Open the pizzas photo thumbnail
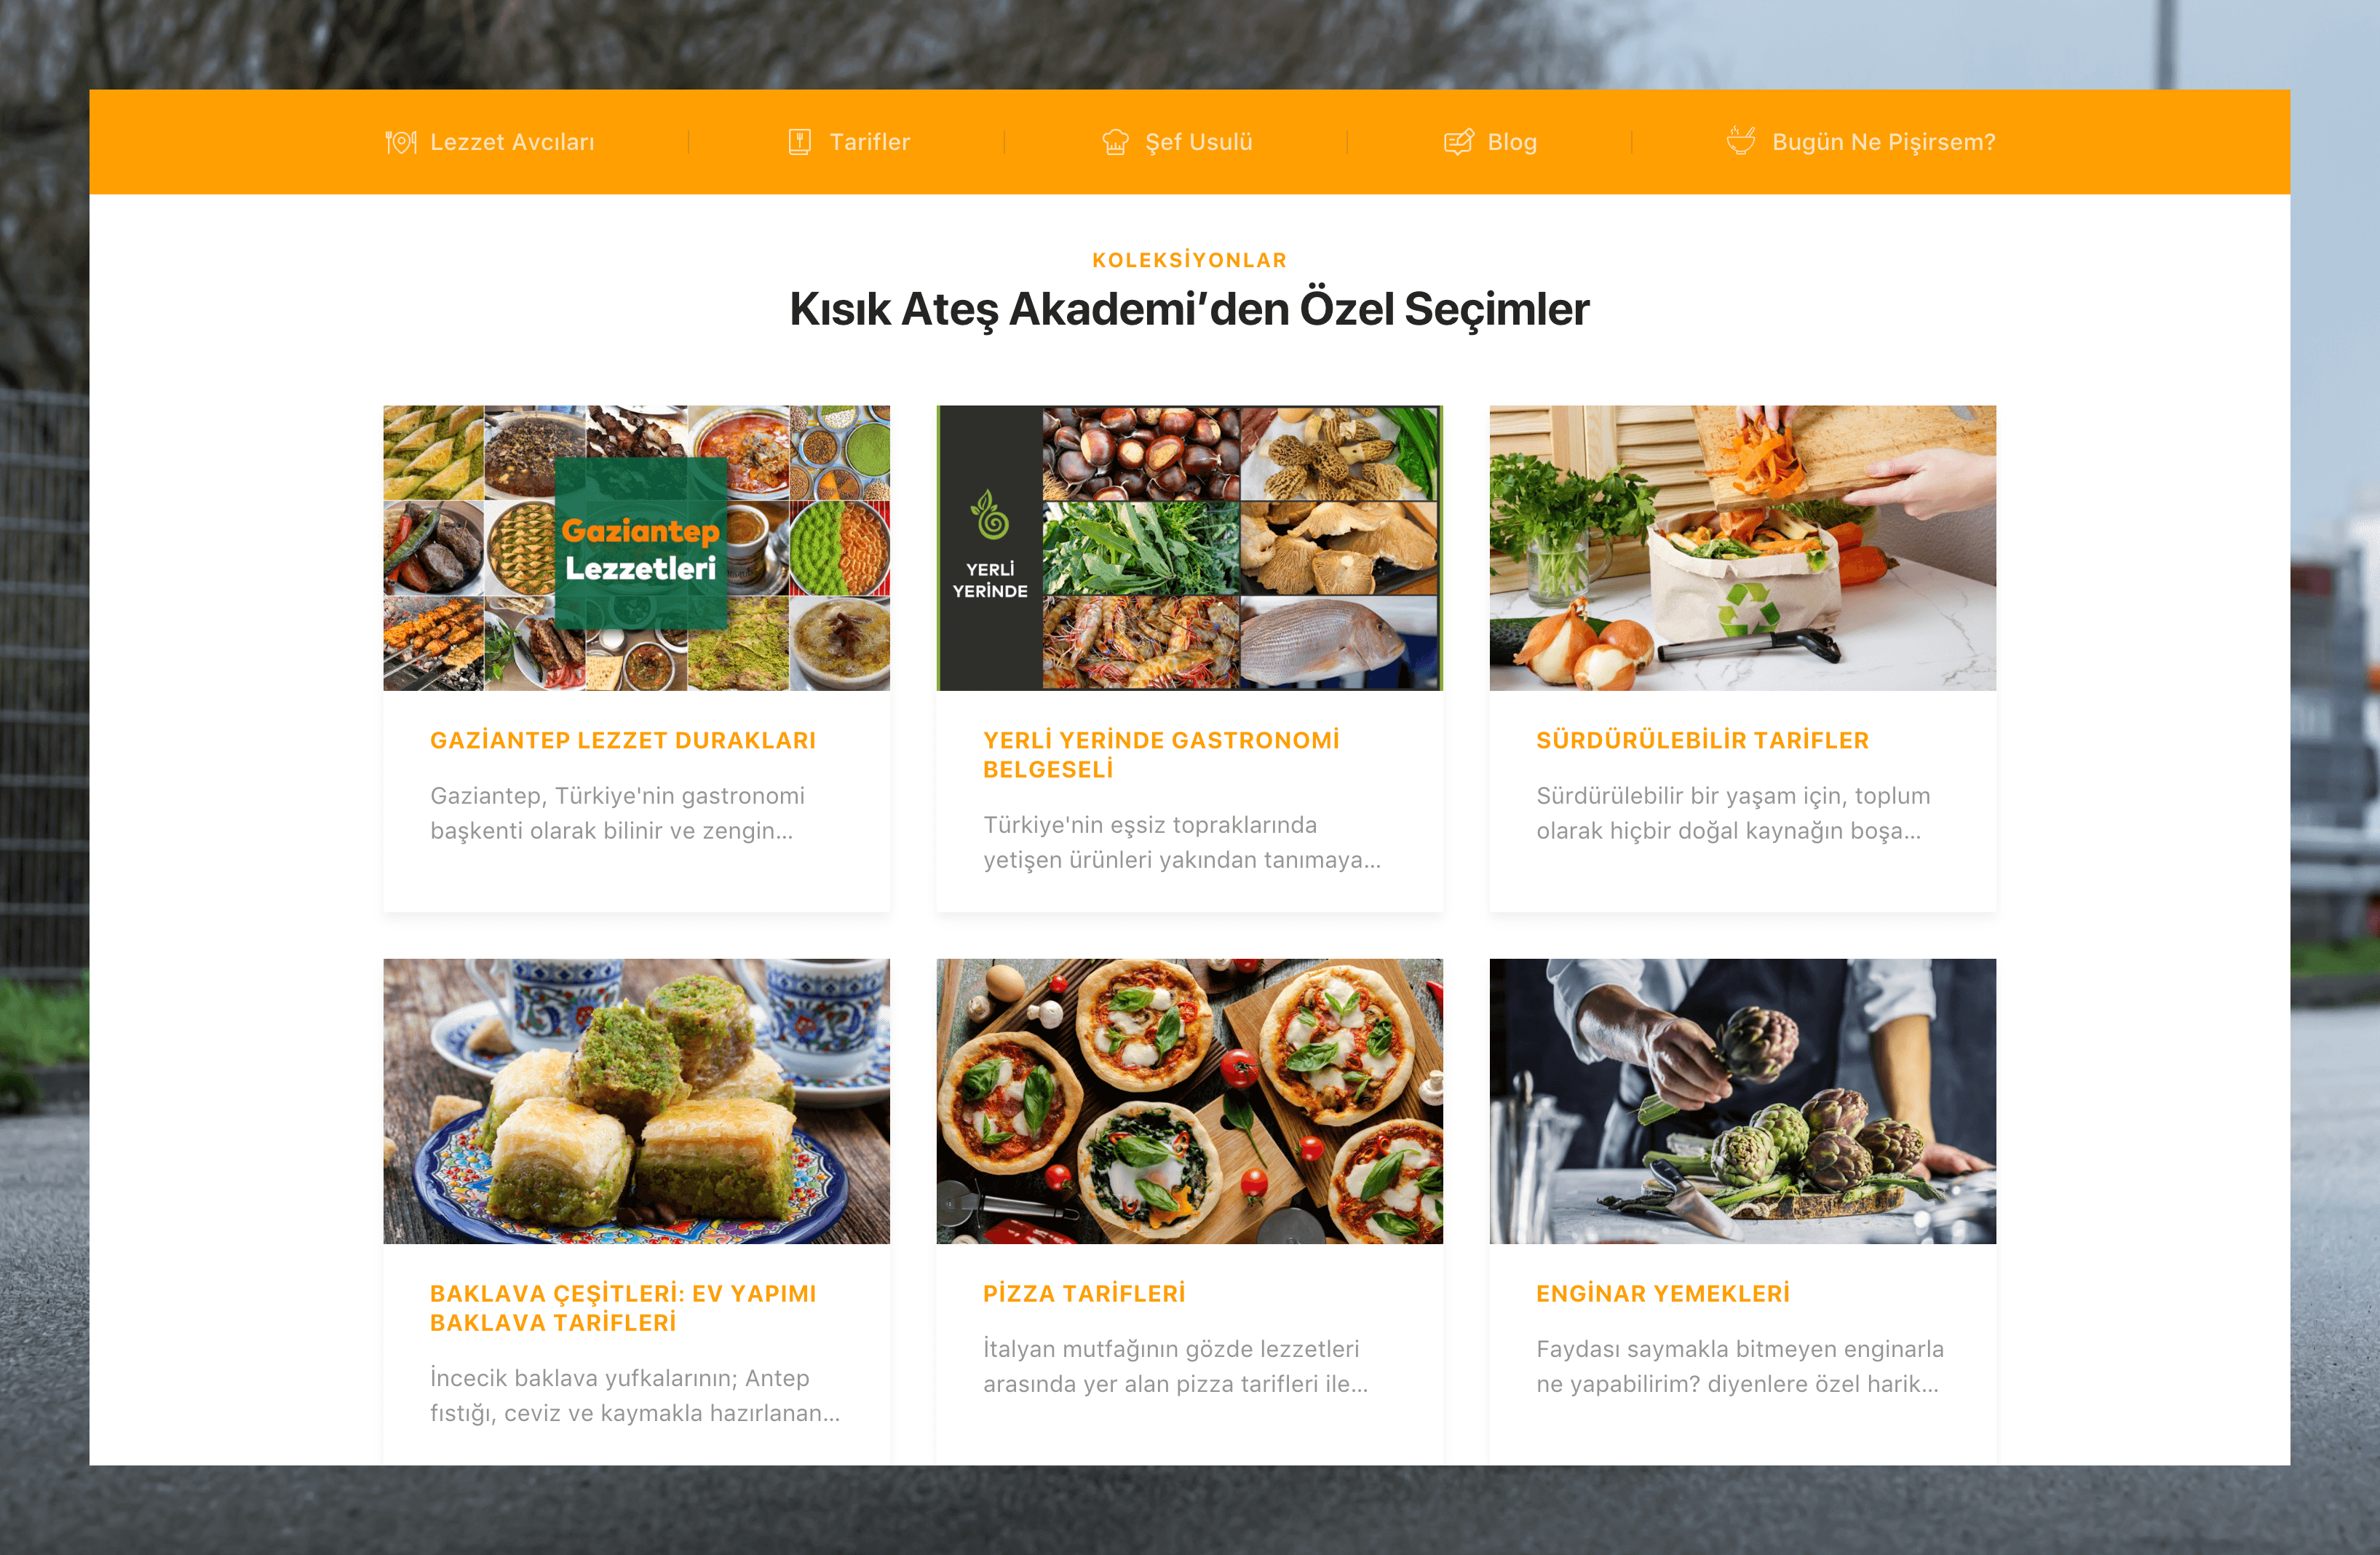This screenshot has width=2380, height=1555. point(1189,1101)
